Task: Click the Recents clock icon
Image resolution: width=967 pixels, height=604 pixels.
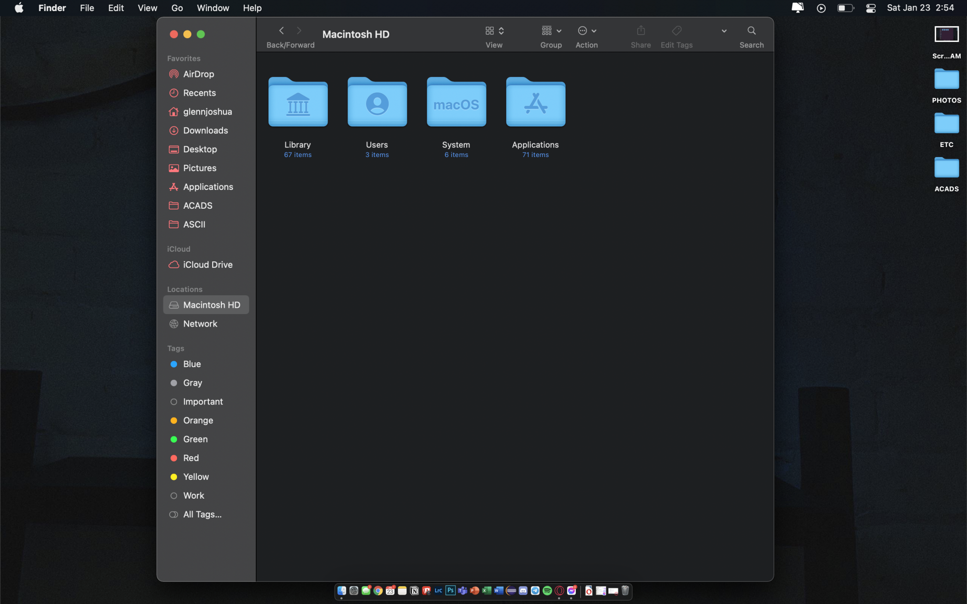Action: 174,93
